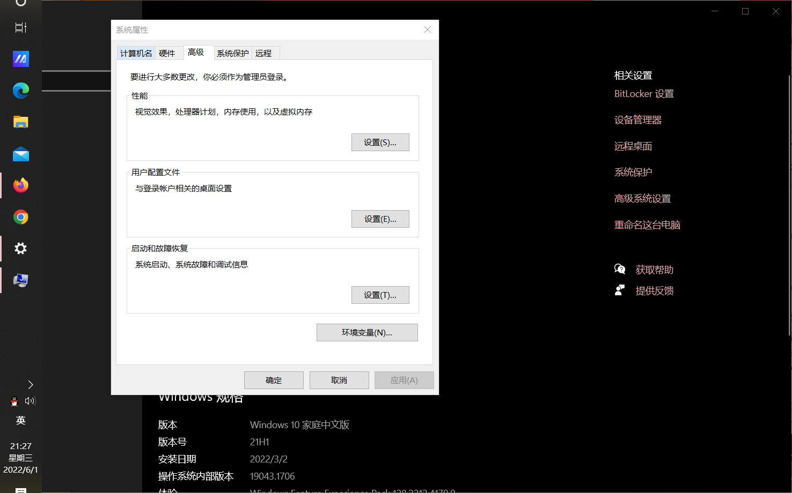Maximize the Settings window
The height and width of the screenshot is (493, 792).
745,11
